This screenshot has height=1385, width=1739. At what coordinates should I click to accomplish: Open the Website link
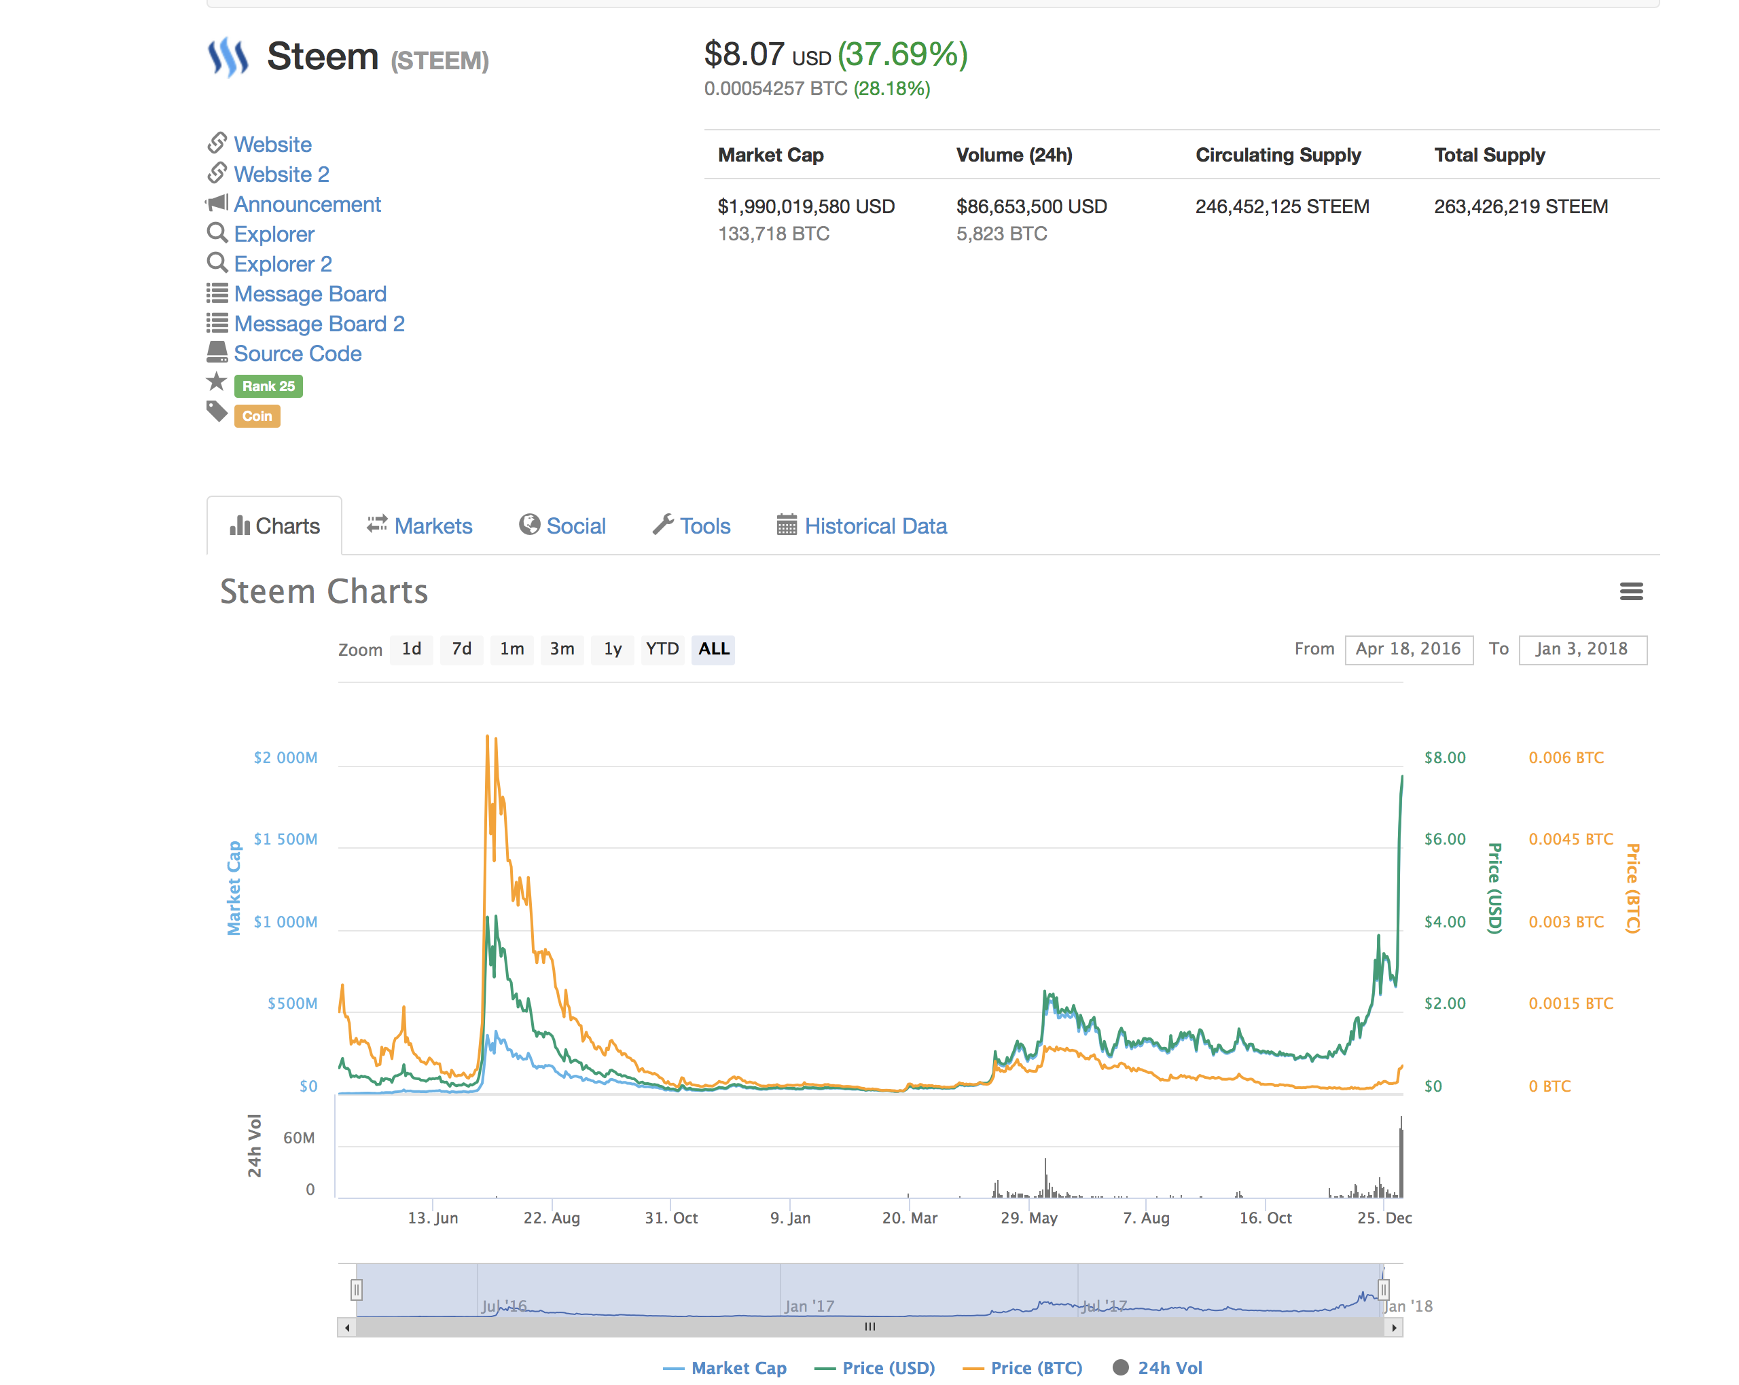(272, 145)
